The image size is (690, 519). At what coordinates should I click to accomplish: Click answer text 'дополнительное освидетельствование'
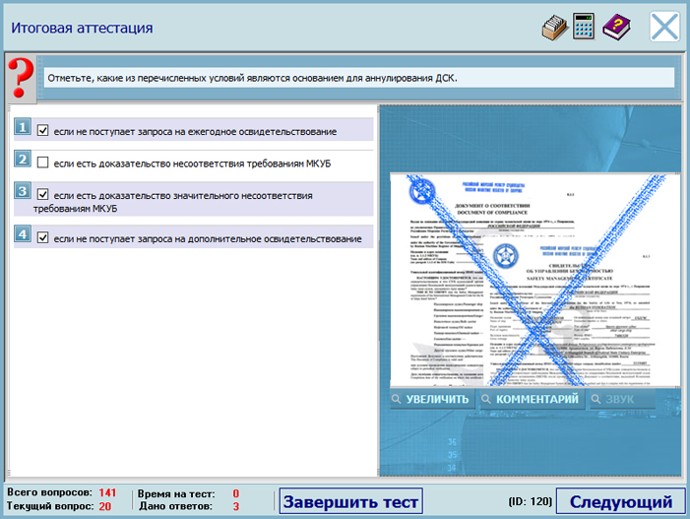(275, 239)
